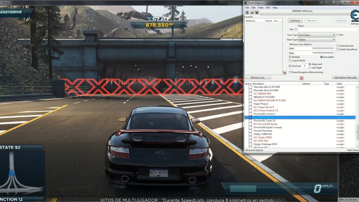This screenshot has width=359, height=202.
Task: Uncheck the Writable option
Action: point(290,57)
